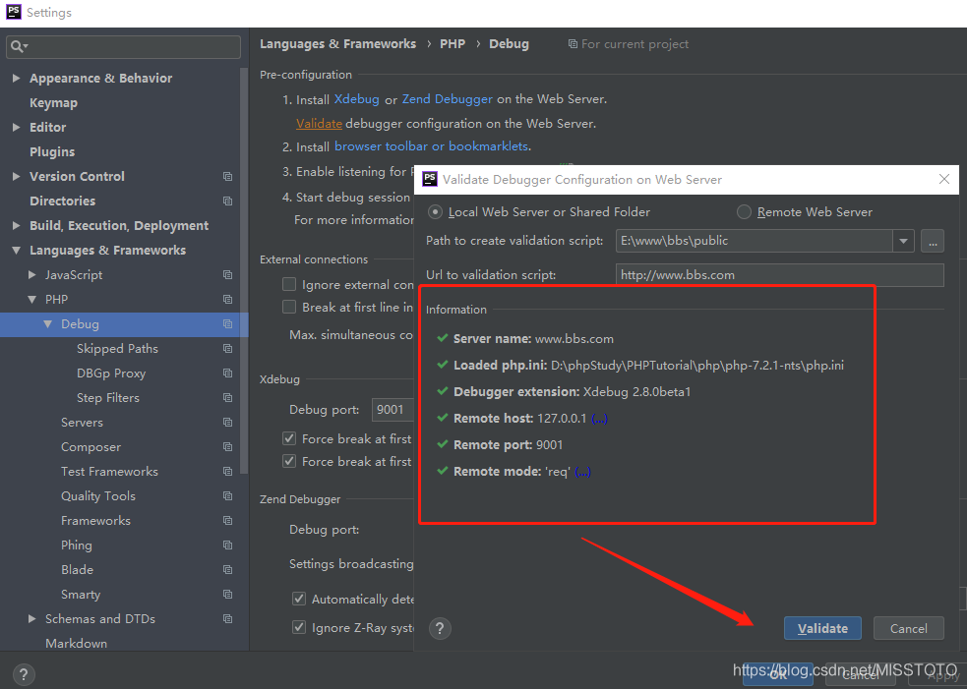Click PhpStorm icon in Settings title bar
The image size is (967, 689).
13,12
